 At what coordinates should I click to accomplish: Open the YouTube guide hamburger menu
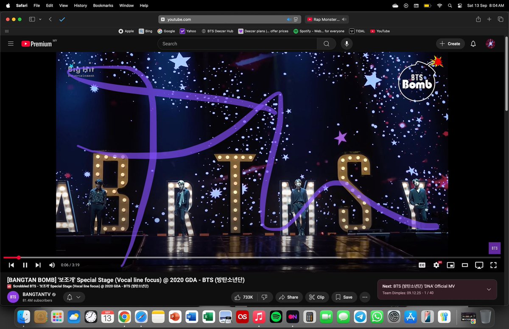11,44
